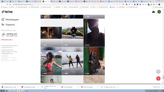This screenshot has height=92, width=164.
Task: Click the horizontal scrollbar
Action: coord(81,84)
